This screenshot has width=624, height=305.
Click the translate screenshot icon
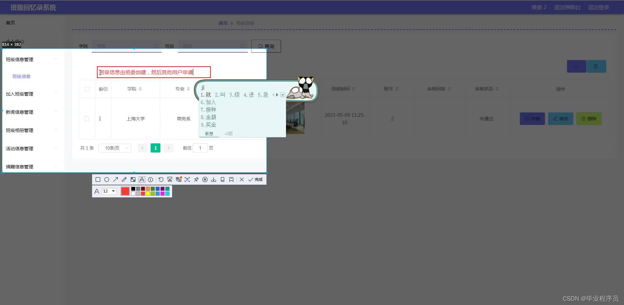click(x=179, y=179)
